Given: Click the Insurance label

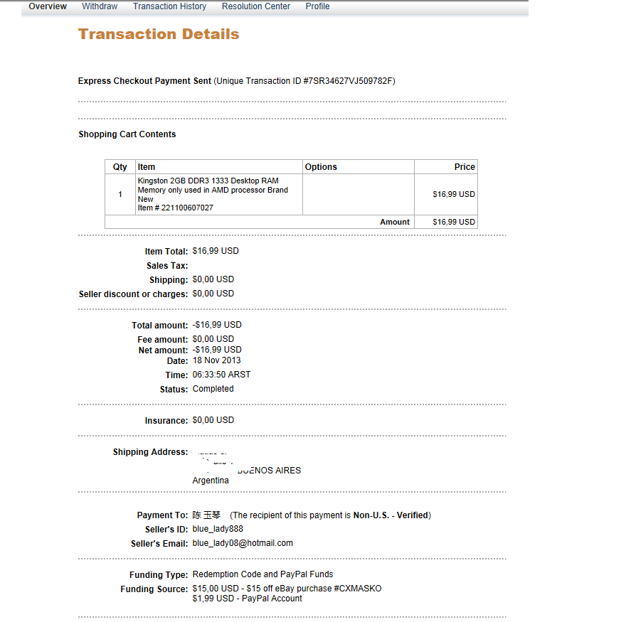Looking at the screenshot, I should (x=166, y=421).
